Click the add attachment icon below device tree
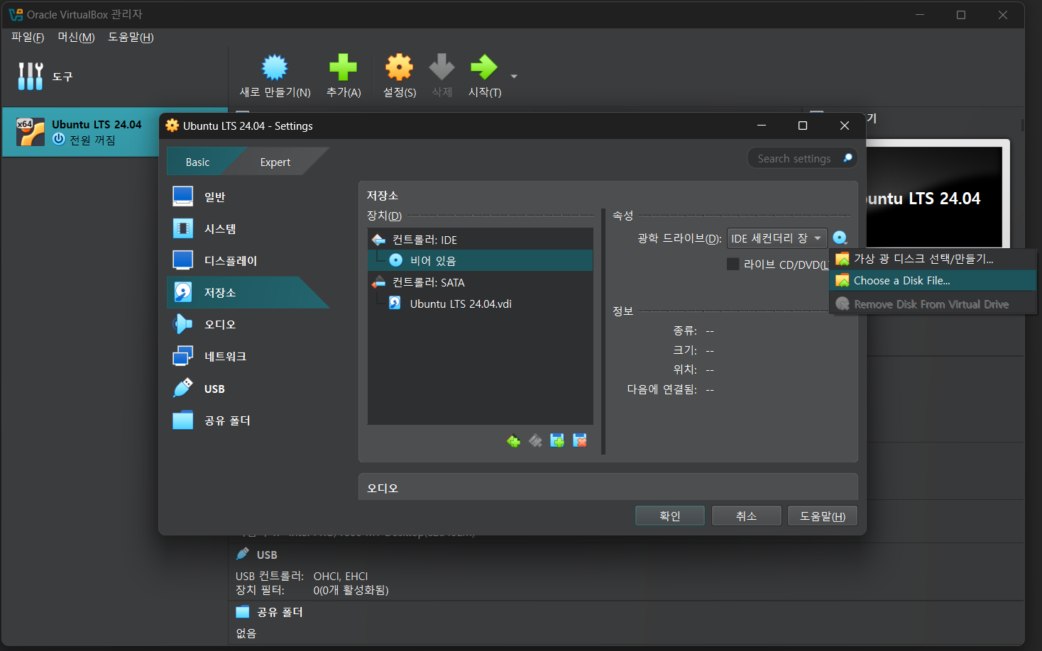The image size is (1042, 651). (x=557, y=441)
